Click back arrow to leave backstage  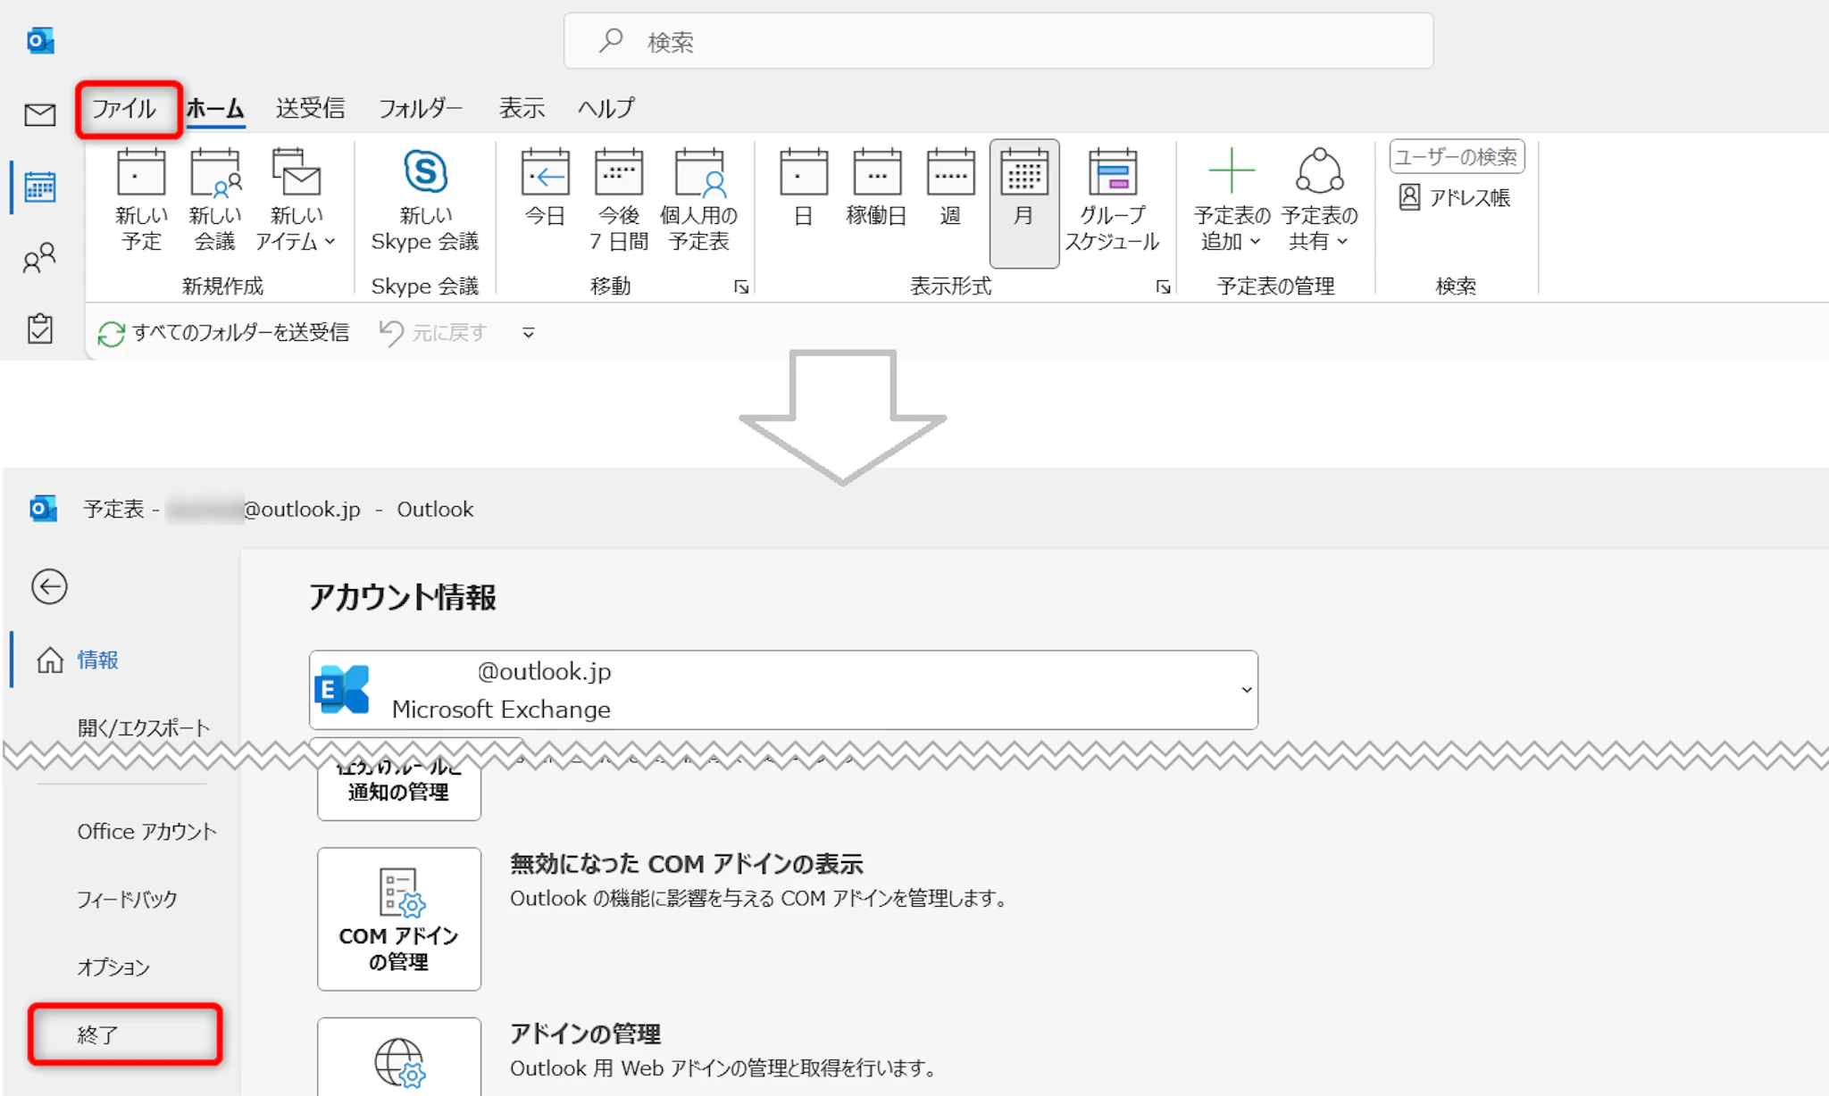coord(49,586)
